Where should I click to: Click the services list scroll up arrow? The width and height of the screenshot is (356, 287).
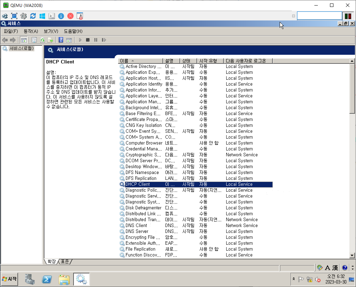(x=352, y=61)
